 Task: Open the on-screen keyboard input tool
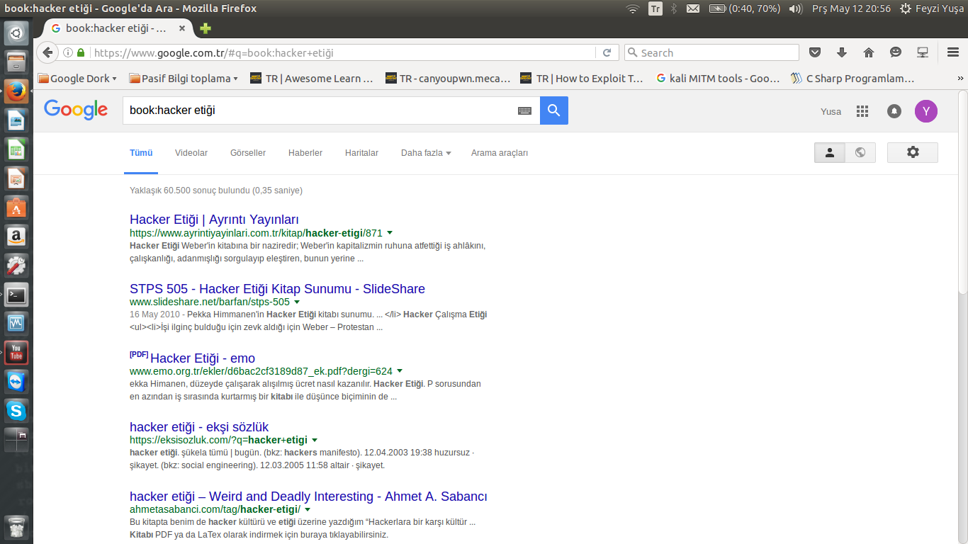524,110
